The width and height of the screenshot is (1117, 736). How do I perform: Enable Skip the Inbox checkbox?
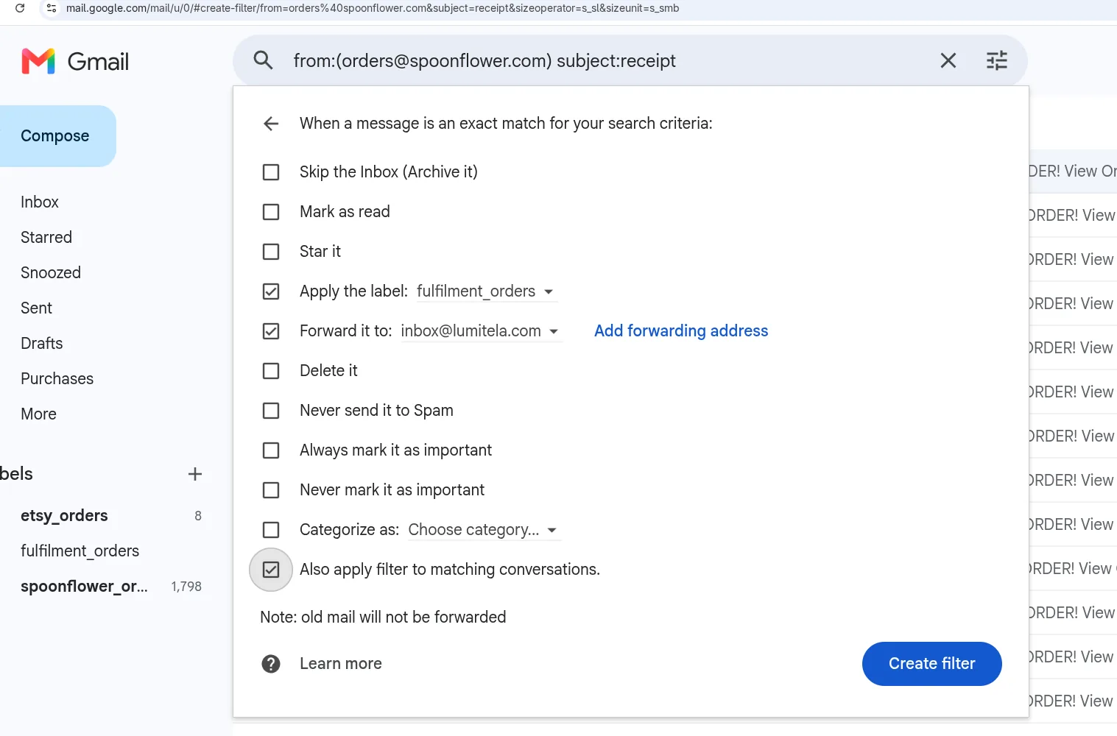271,172
